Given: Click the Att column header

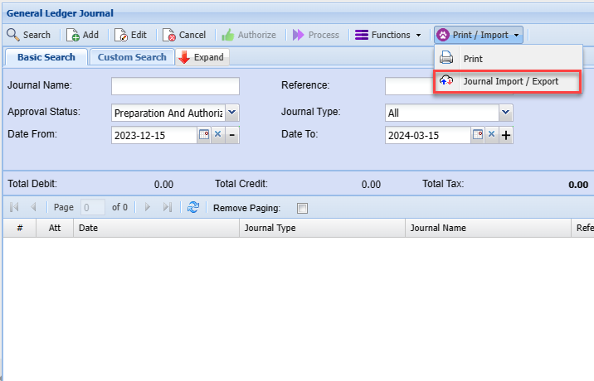Looking at the screenshot, I should tap(55, 228).
